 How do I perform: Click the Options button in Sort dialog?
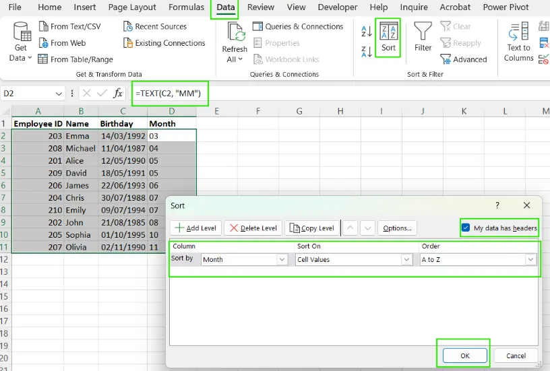pos(397,228)
